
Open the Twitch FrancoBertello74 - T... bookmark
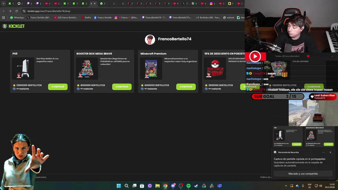click(x=154, y=18)
